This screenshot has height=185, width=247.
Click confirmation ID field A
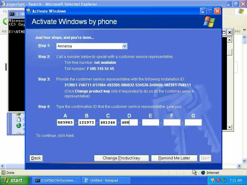pyautogui.click(x=65, y=122)
